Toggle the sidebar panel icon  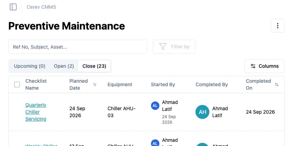(x=13, y=7)
